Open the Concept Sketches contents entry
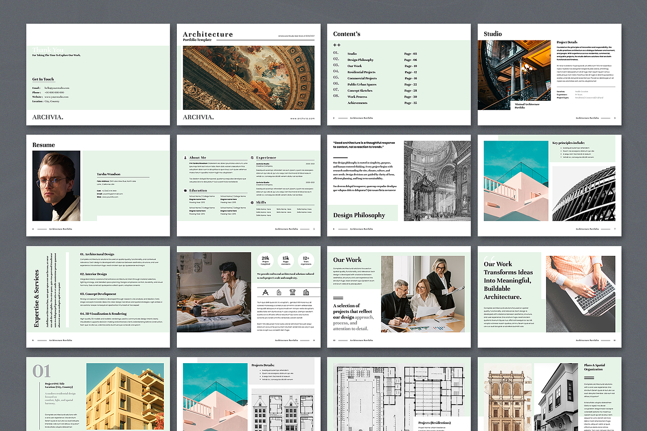Viewport: 647px width, 431px height. coord(360,91)
